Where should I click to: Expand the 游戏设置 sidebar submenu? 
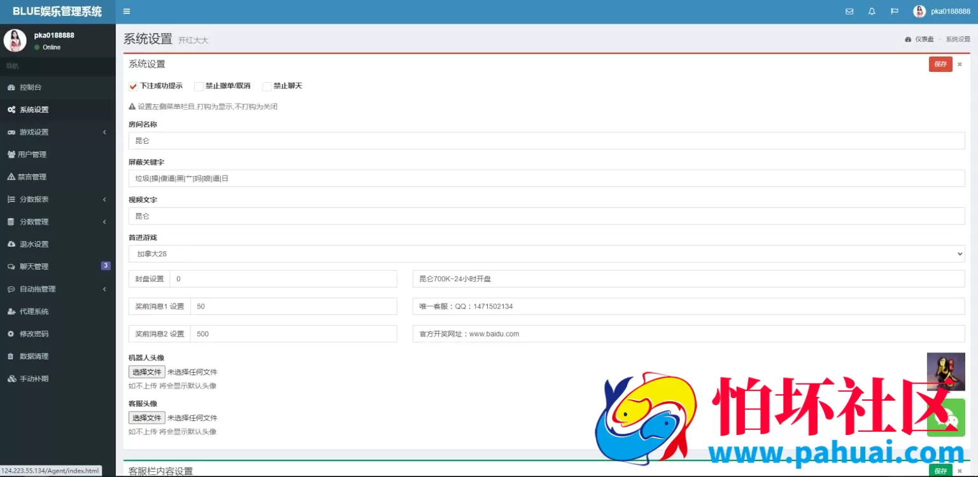point(57,132)
